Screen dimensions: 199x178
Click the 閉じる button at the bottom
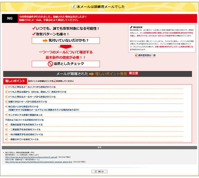[99, 172]
